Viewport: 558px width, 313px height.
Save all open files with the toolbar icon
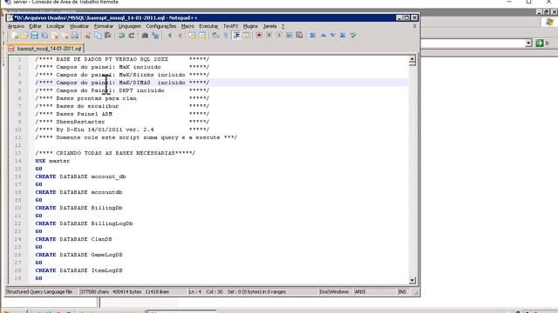(44, 36)
